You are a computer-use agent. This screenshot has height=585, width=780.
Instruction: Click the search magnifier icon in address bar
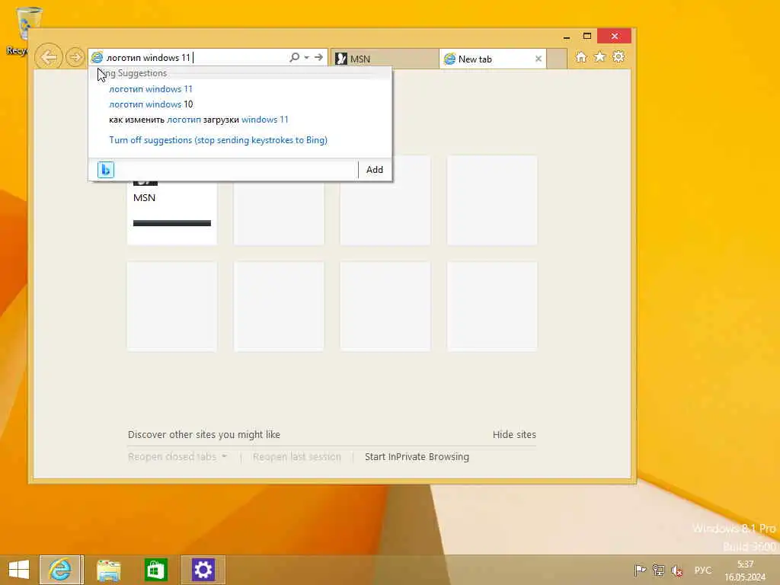[x=295, y=57]
